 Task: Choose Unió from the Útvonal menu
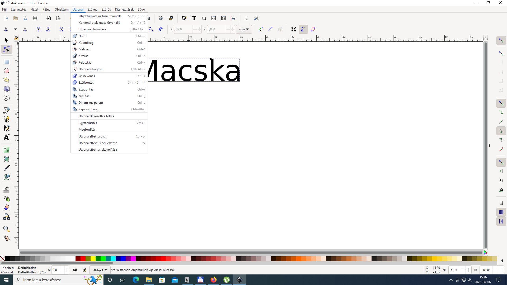point(82,36)
